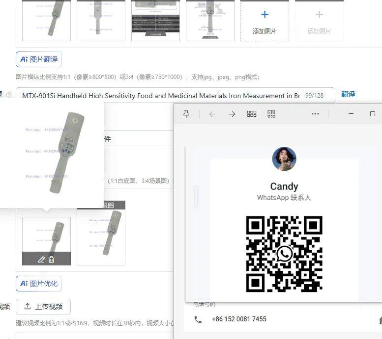Click phone number +86 152 0081 7455

(x=239, y=319)
